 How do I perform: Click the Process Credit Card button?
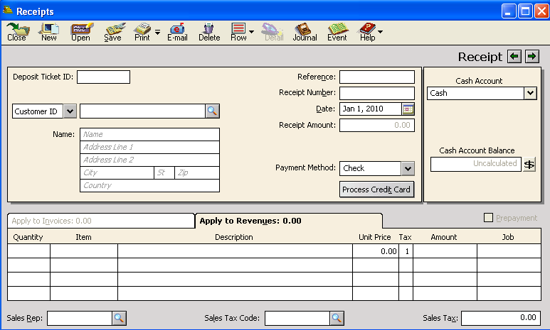tap(376, 189)
